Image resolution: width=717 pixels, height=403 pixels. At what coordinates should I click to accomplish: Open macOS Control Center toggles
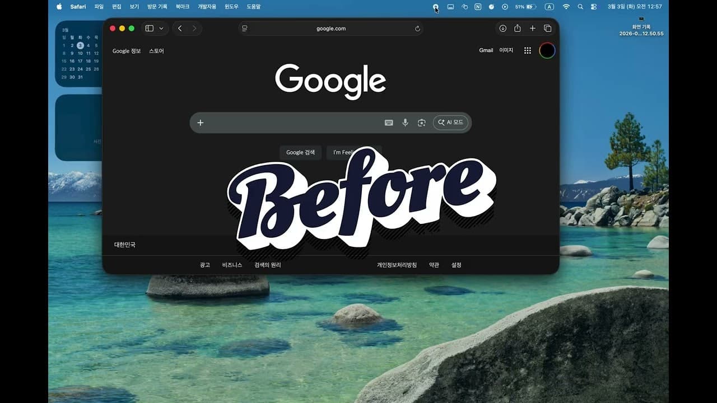pyautogui.click(x=593, y=7)
